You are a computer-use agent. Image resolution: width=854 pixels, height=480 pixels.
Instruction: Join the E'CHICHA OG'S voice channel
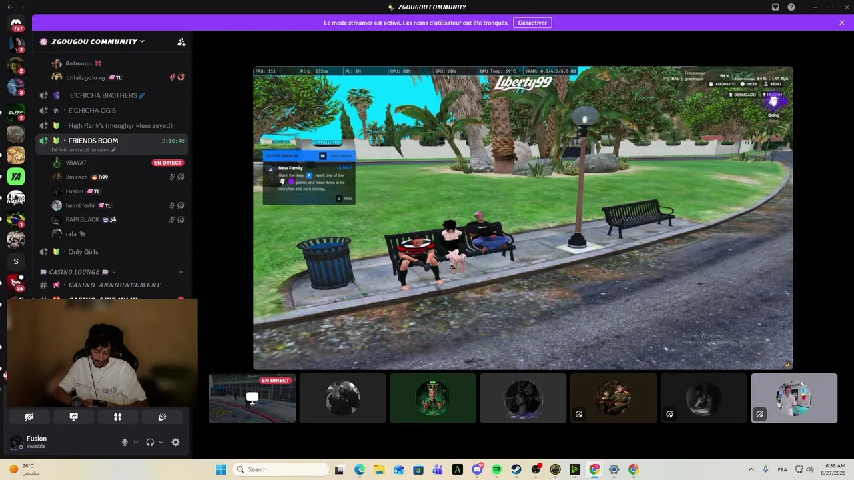(x=112, y=111)
